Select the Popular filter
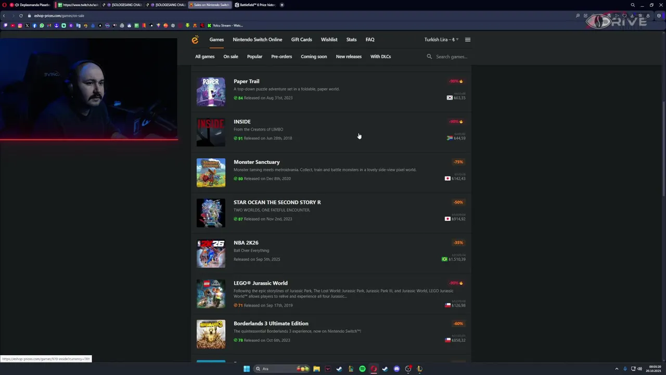Screen dimensions: 666x375 [x=254, y=56]
